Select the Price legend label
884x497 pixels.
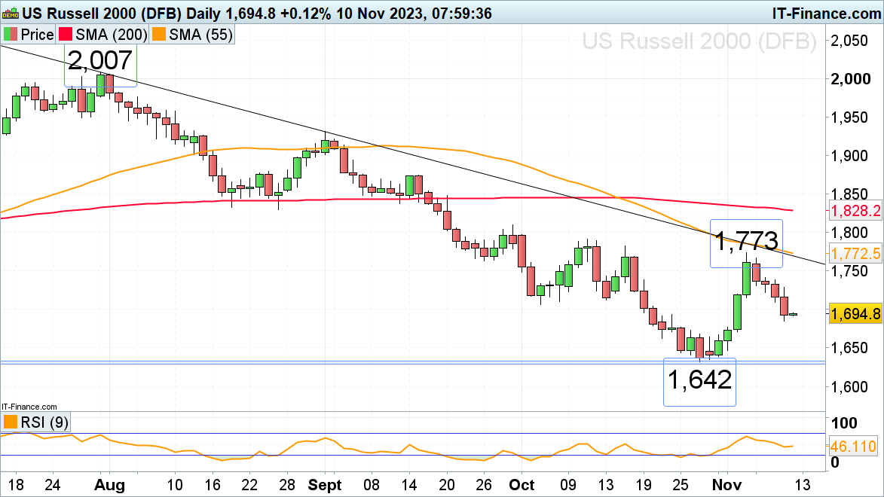point(37,35)
